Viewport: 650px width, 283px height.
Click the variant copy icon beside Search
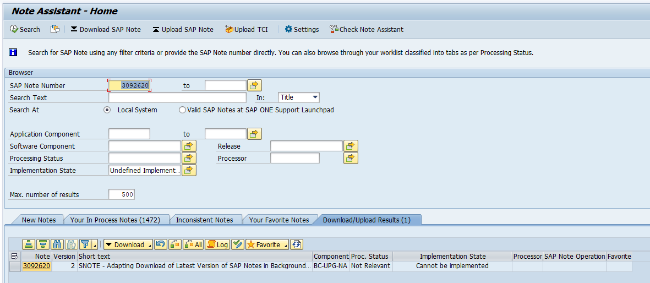[54, 29]
